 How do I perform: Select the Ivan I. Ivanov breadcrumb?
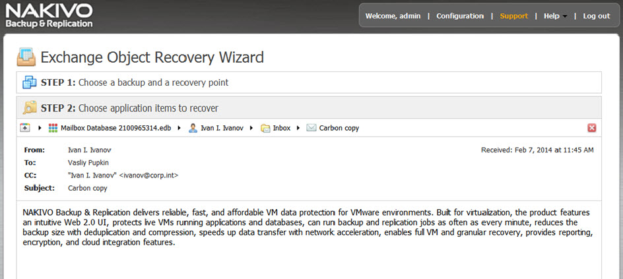point(222,128)
